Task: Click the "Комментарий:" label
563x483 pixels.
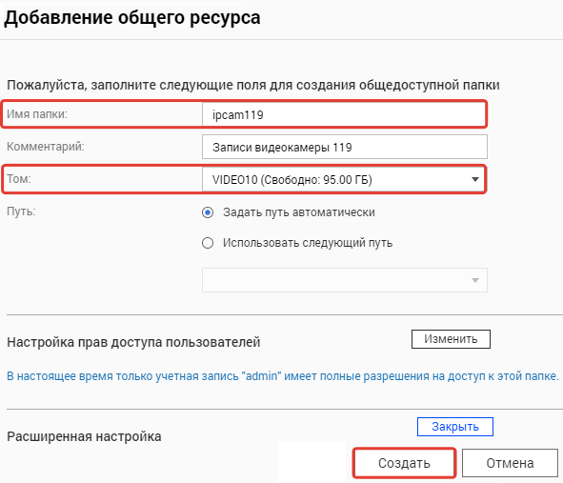Action: pyautogui.click(x=45, y=147)
